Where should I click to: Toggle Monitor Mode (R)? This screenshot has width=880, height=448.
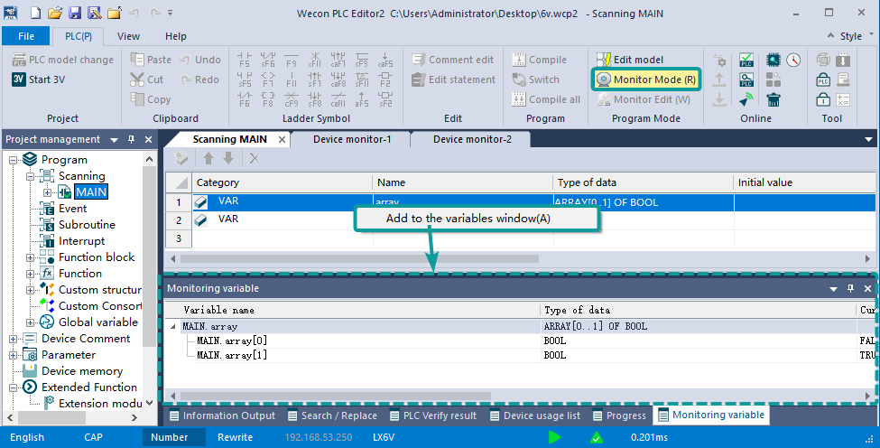pyautogui.click(x=645, y=79)
